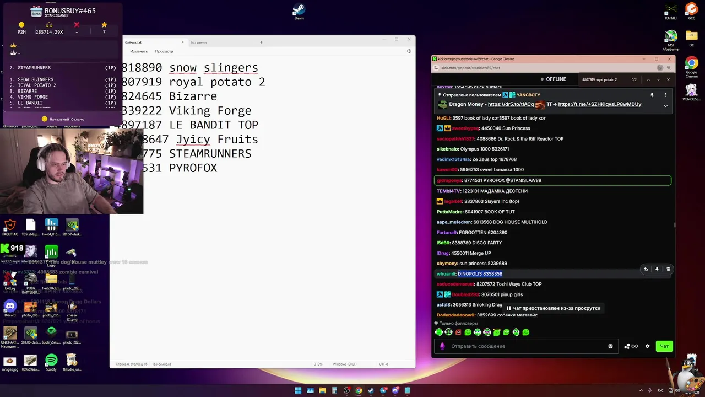The width and height of the screenshot is (705, 397).
Task: Open the Google Chrome desktop shortcut
Action: point(691,66)
